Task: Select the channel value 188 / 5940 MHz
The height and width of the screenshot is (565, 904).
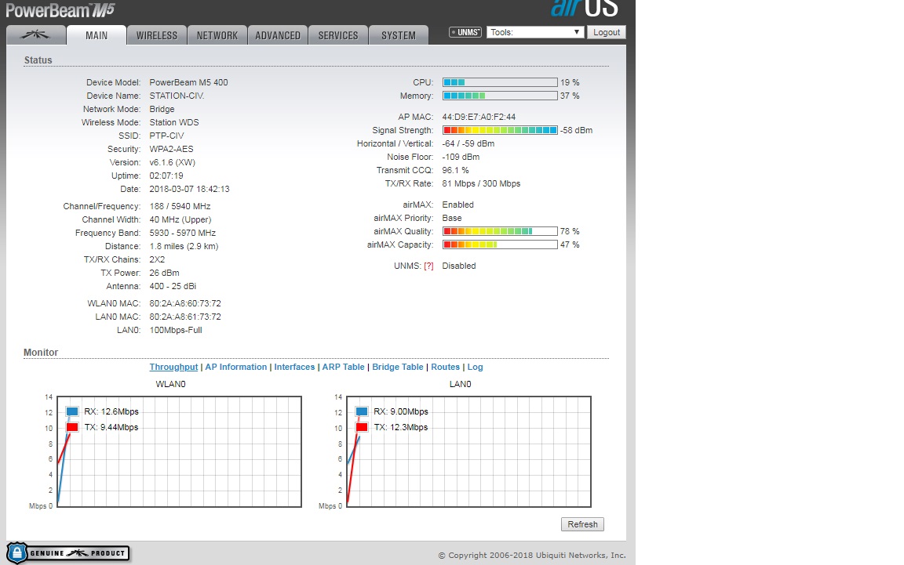Action: click(180, 206)
